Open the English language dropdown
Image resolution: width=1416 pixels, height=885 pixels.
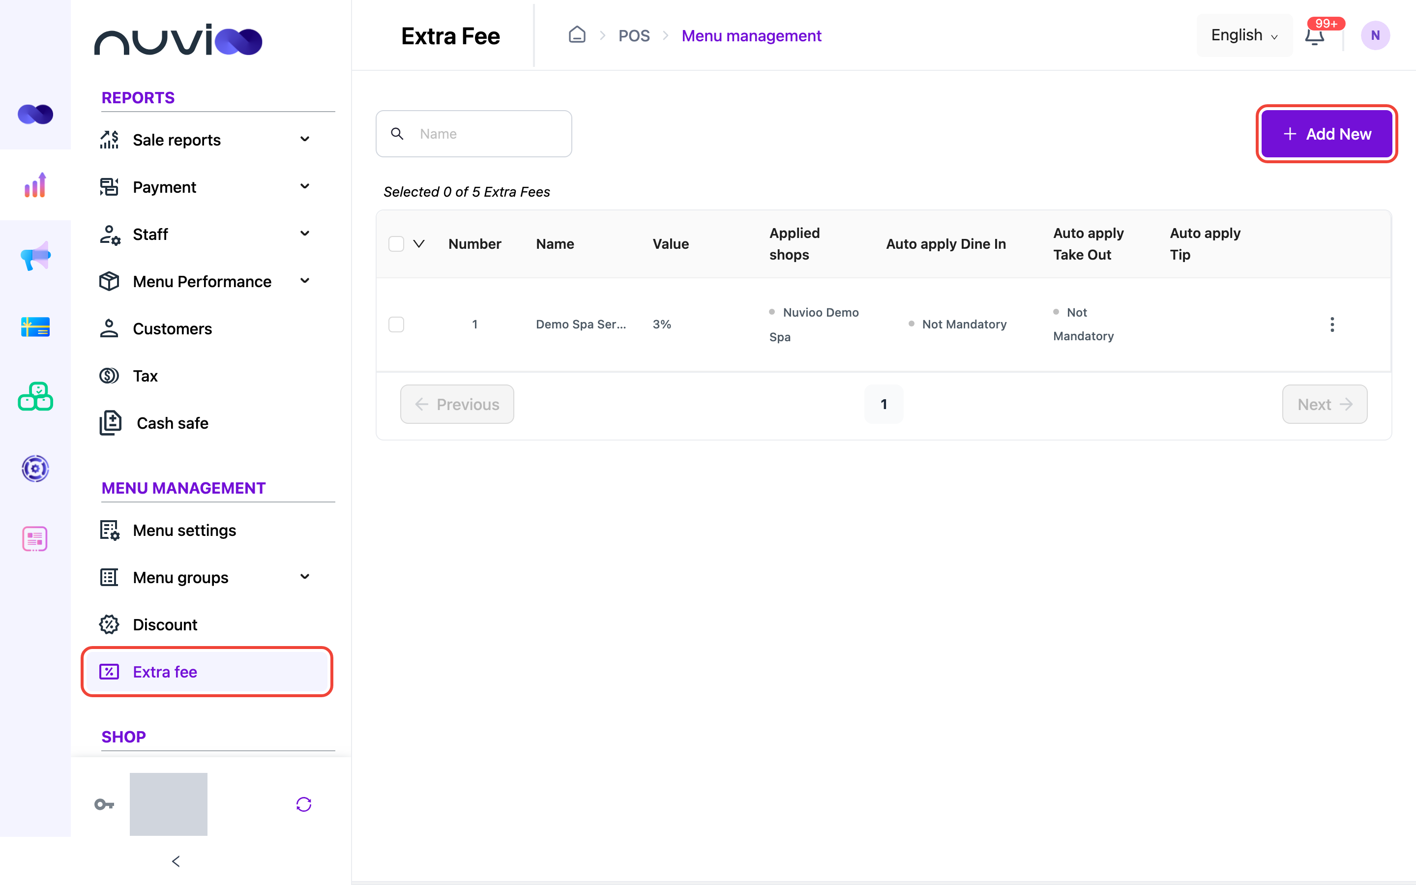pyautogui.click(x=1244, y=35)
